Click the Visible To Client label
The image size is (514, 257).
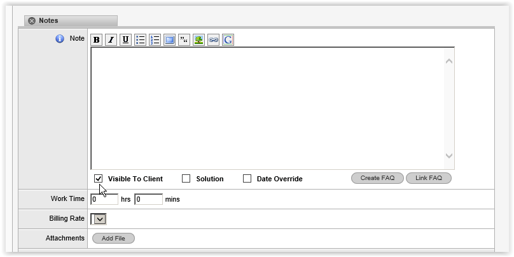135,179
